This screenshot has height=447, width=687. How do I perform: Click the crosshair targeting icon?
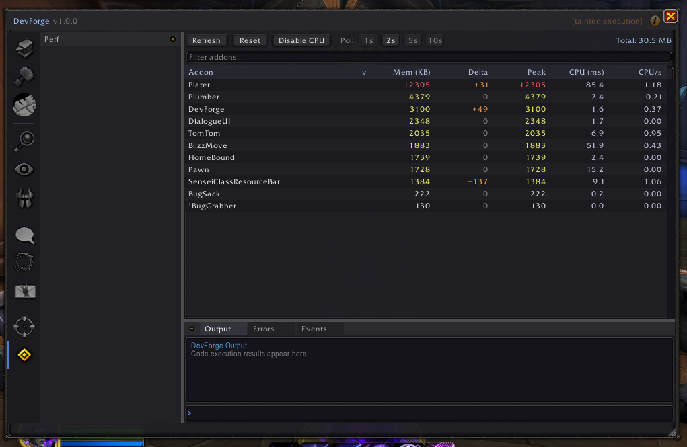pyautogui.click(x=24, y=326)
